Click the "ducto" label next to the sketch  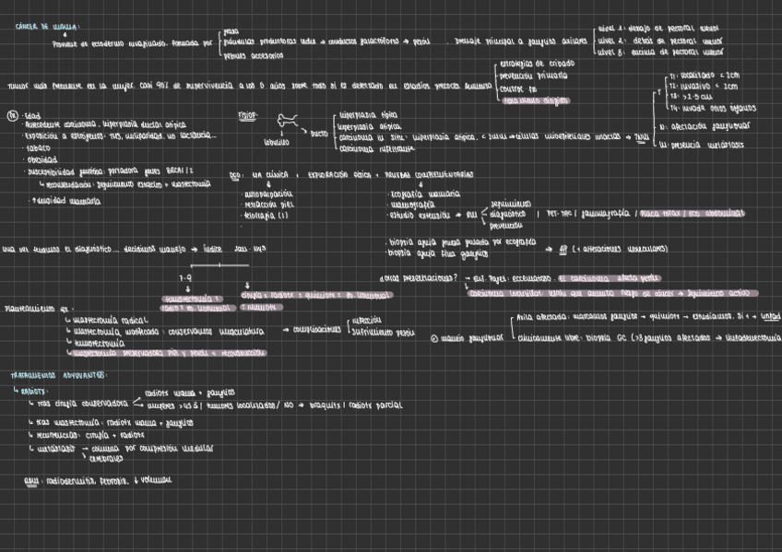pyautogui.click(x=320, y=133)
